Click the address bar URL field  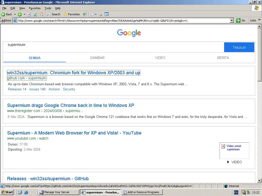(124, 20)
